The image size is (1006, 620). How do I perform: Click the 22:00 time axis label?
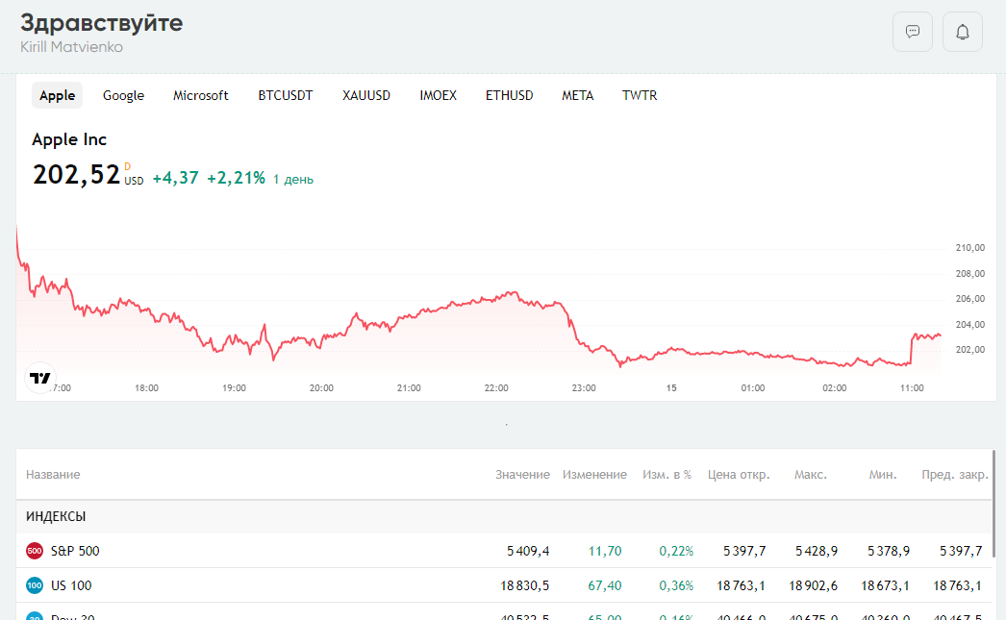[x=496, y=388]
